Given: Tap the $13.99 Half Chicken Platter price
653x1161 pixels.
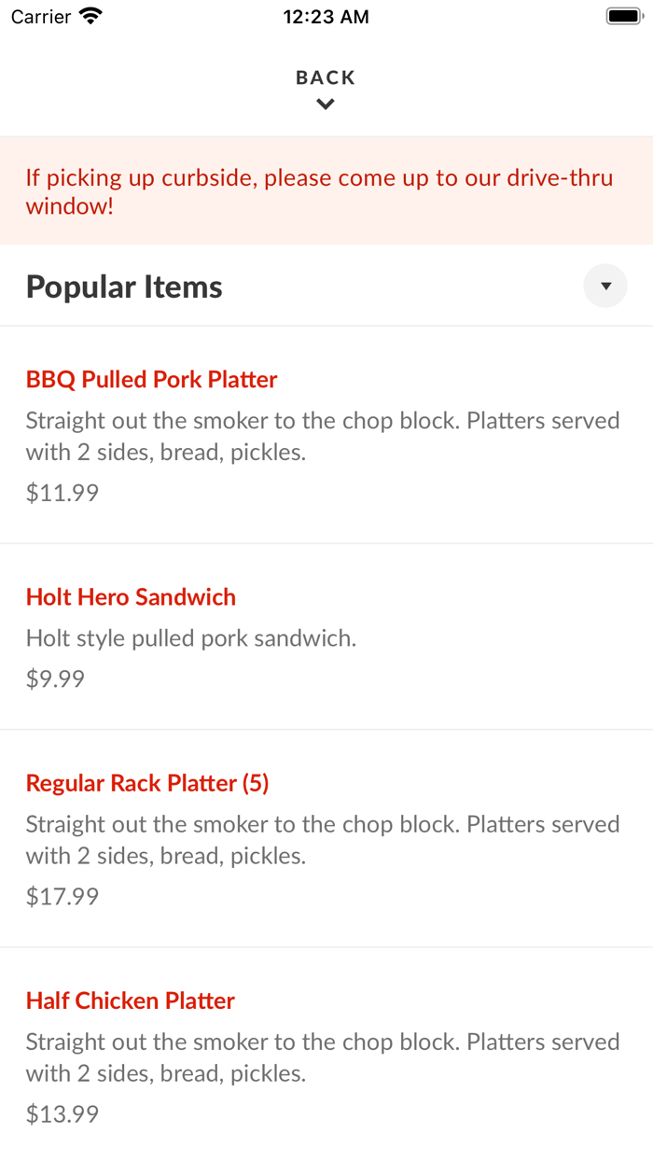Looking at the screenshot, I should 62,1113.
